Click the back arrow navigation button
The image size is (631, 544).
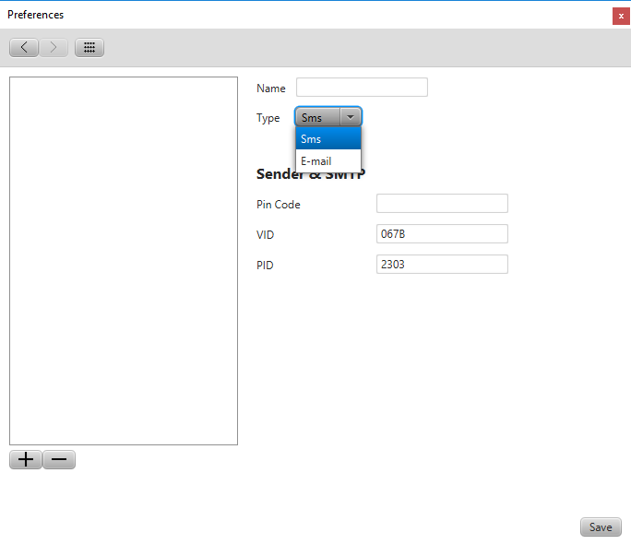point(24,47)
